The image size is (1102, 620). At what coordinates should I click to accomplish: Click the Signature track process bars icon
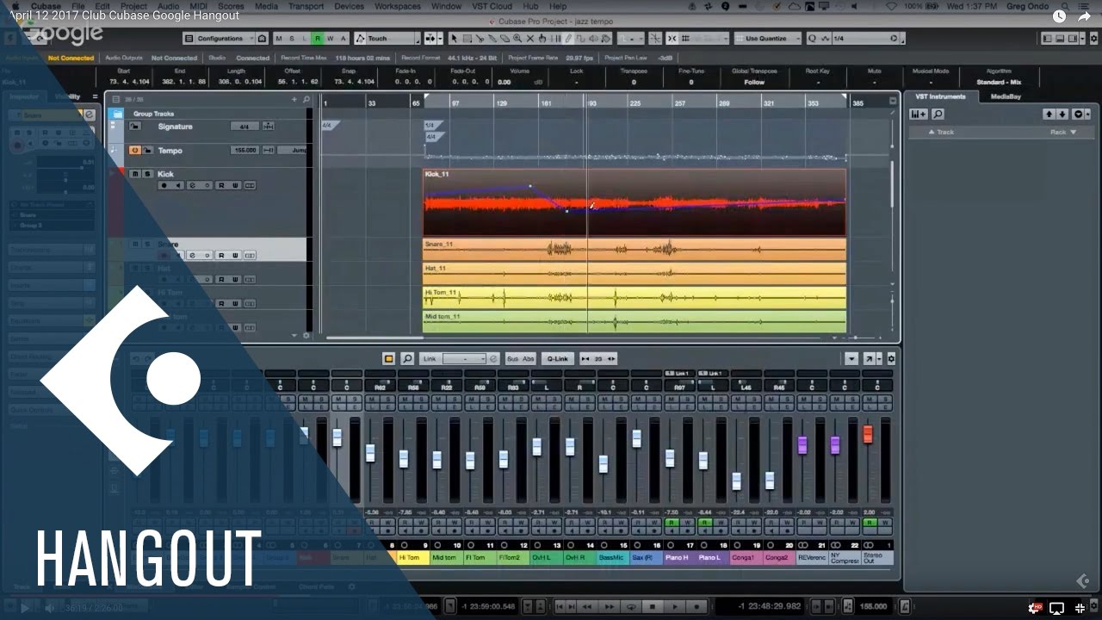pyautogui.click(x=269, y=127)
